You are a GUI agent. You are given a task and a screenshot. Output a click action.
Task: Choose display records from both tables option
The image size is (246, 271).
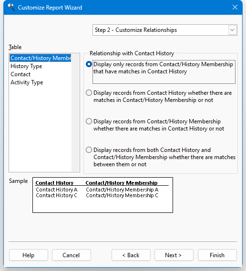pyautogui.click(x=89, y=150)
